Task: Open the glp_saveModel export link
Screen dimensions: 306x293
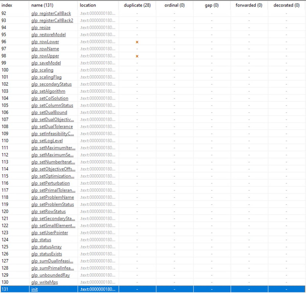Action: 46,63
